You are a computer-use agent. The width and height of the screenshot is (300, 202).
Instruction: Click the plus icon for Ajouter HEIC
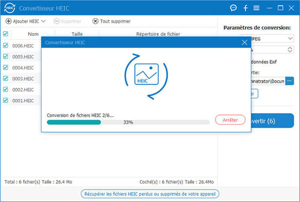click(x=8, y=21)
